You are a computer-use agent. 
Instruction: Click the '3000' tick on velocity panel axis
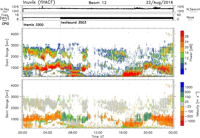(x=14, y=97)
